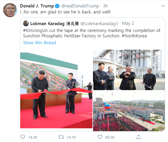Click the blue verified badge icon
Image resolution: width=168 pixels, height=142 pixels.
click(57, 6)
